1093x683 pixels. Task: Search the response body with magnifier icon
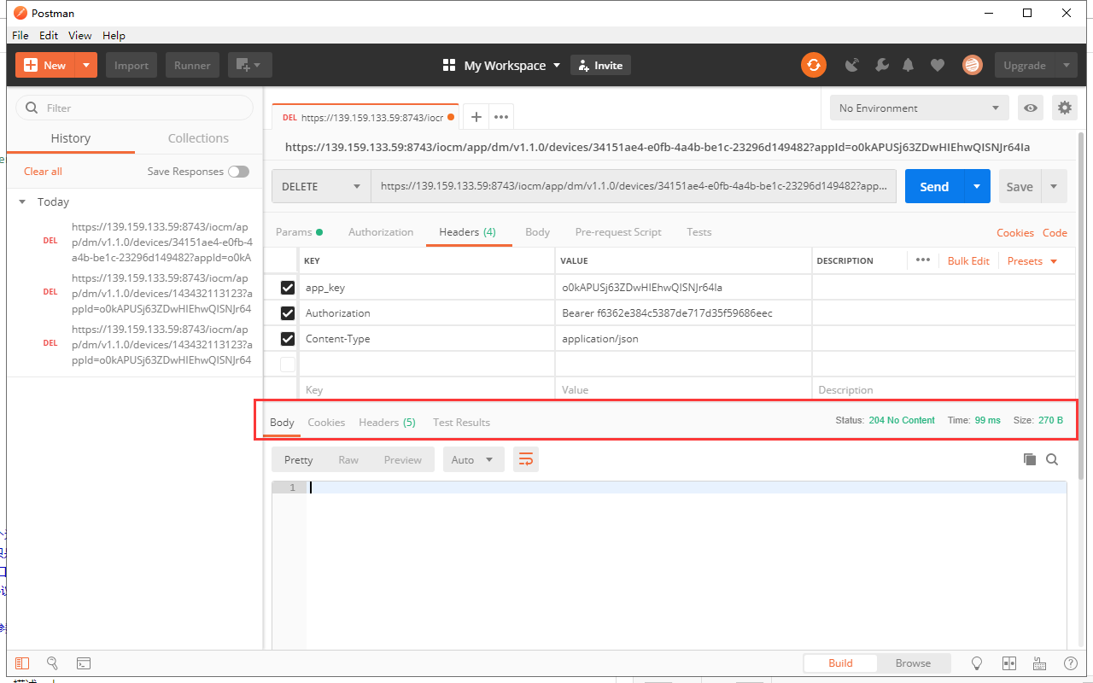(1052, 459)
